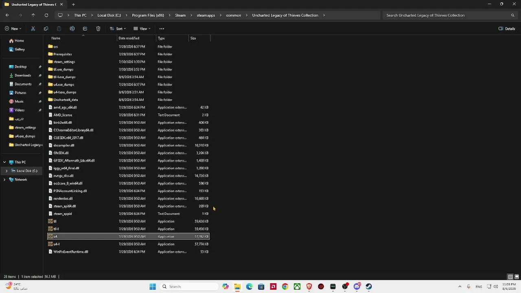521x293 pixels.
Task: Select the Uncharted Legacy of Thieves tab
Action: point(33,4)
